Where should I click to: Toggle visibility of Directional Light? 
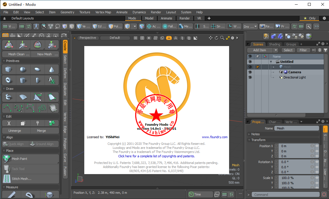pyautogui.click(x=250, y=77)
